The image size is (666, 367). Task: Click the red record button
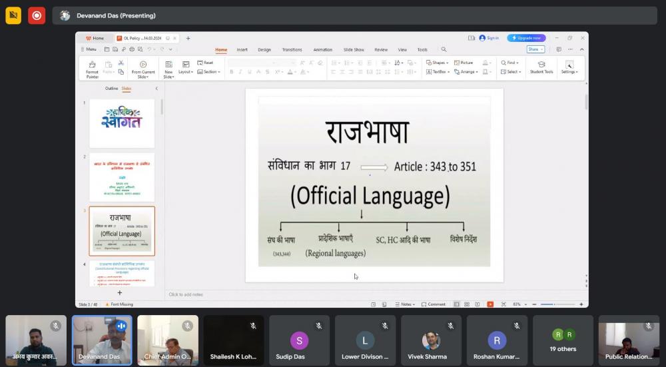37,15
